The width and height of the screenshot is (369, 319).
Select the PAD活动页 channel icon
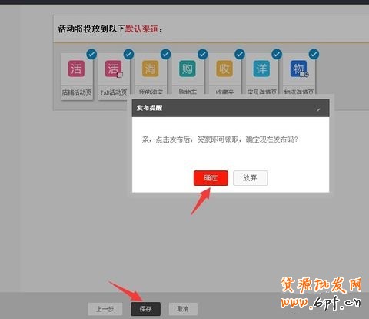point(114,69)
